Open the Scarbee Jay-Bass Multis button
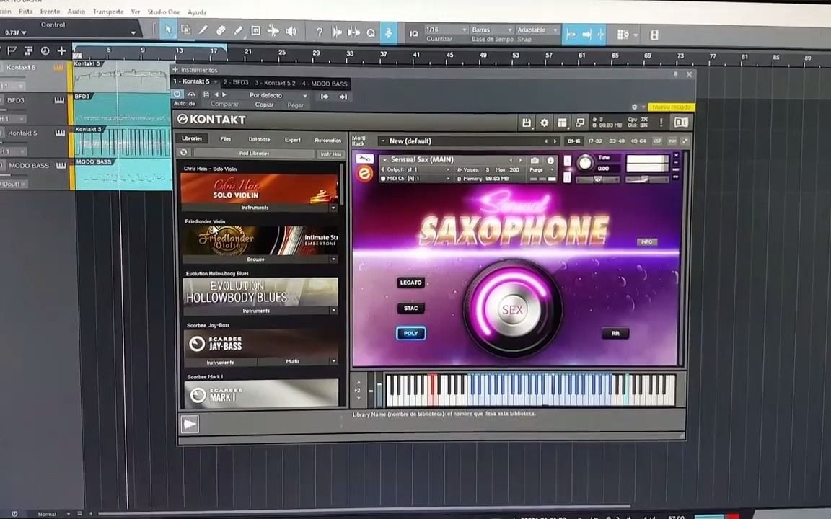Image resolution: width=831 pixels, height=519 pixels. [293, 361]
